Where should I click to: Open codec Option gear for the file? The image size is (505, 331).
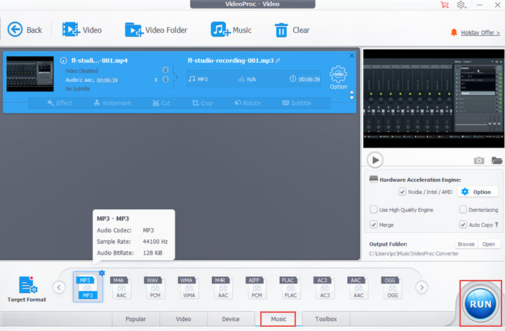click(x=338, y=78)
